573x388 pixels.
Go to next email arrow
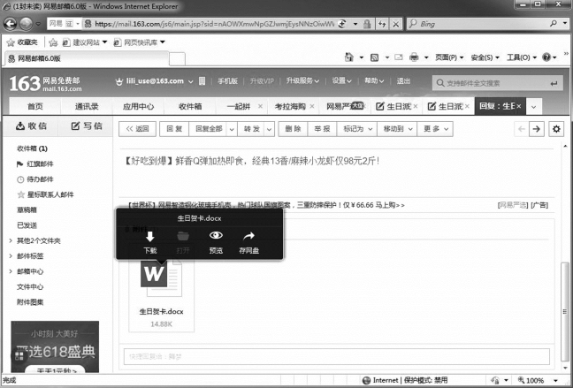tap(537, 129)
